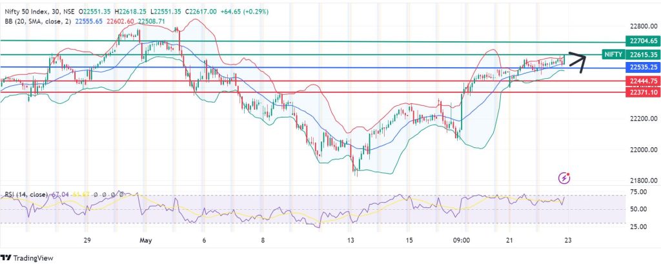Click the 25.00 RSI scale value
The width and height of the screenshot is (661, 264).
[x=638, y=227]
